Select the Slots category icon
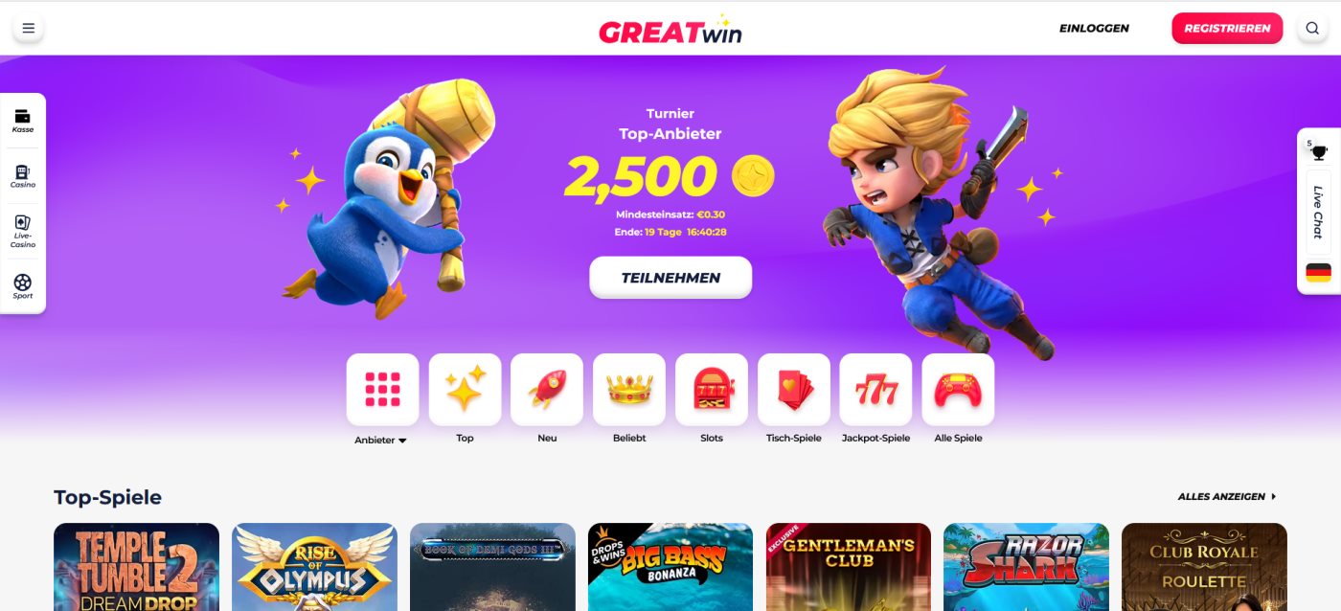 tap(712, 390)
